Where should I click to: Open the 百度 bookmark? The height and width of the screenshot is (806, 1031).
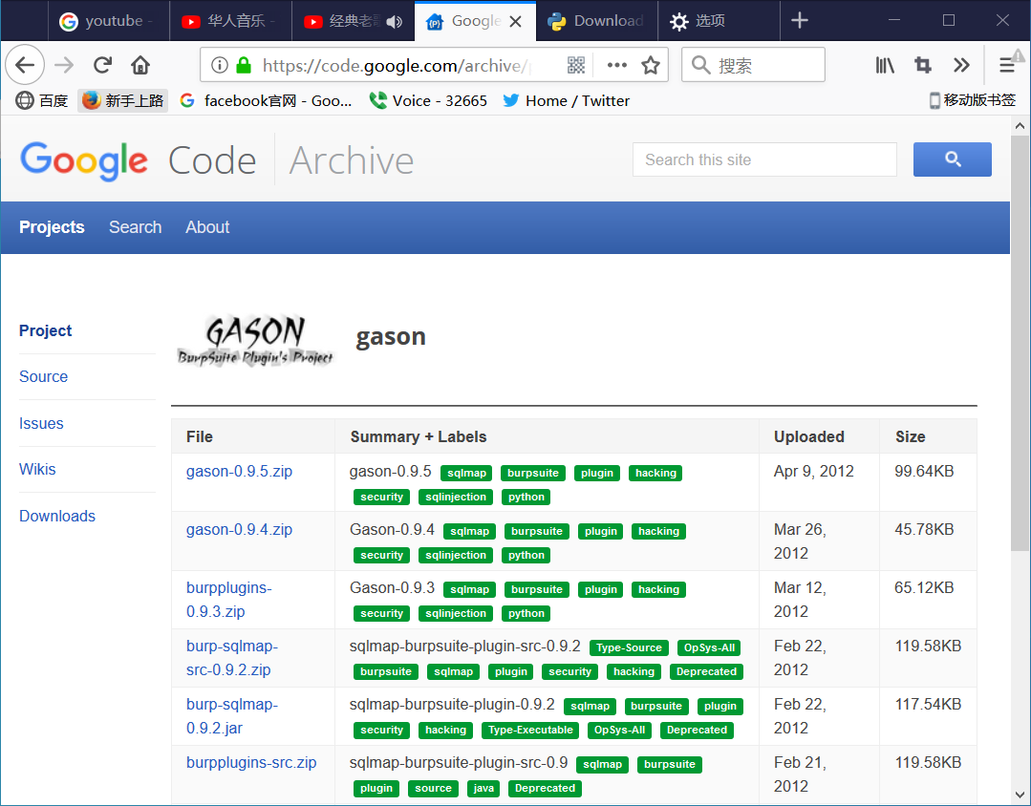(42, 100)
